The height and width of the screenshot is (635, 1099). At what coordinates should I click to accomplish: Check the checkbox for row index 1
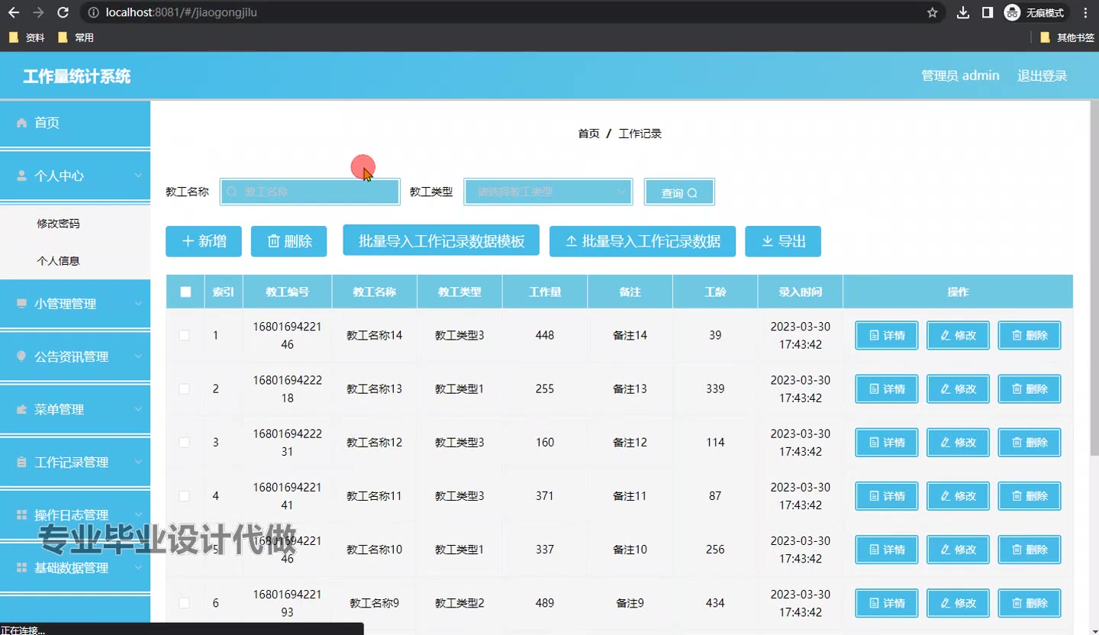coord(185,335)
